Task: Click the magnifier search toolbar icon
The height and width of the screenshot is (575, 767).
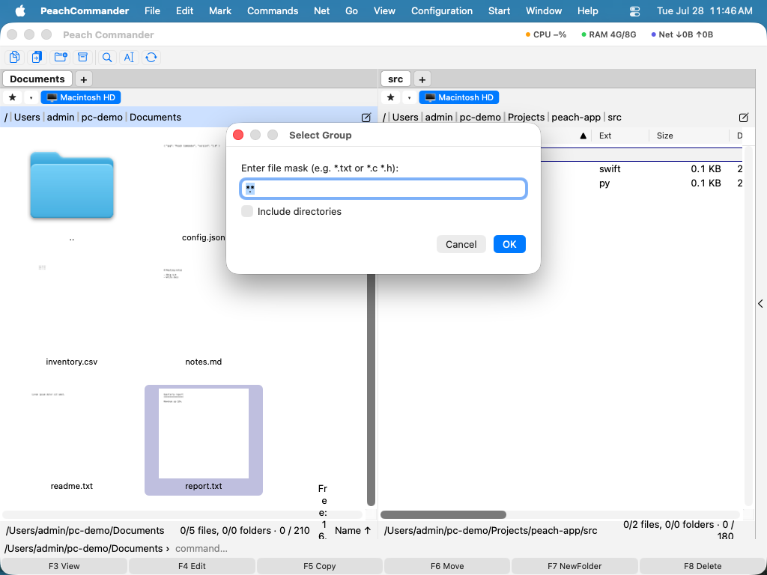Action: 106,57
